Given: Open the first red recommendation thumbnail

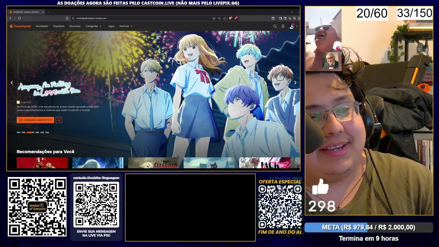Looking at the screenshot, I should 42,163.
